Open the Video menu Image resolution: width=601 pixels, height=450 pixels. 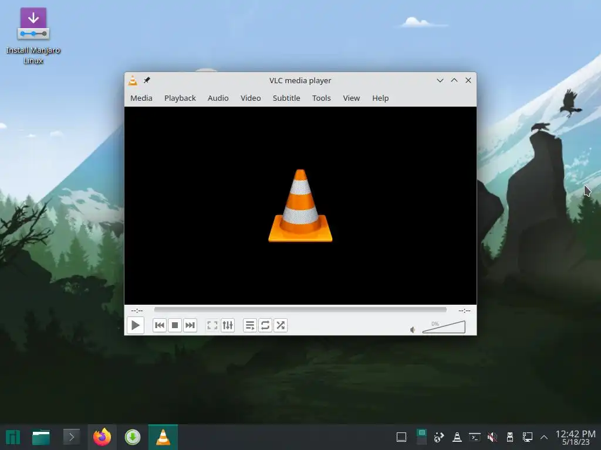click(250, 98)
